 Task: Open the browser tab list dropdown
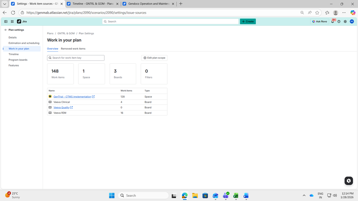click(x=5, y=4)
